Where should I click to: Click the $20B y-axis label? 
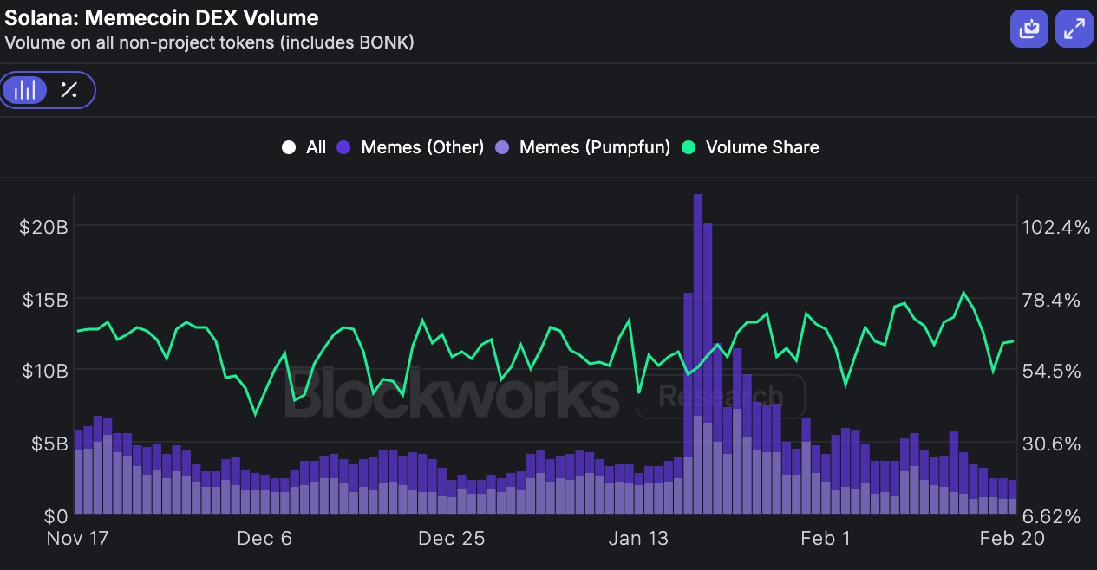44,227
